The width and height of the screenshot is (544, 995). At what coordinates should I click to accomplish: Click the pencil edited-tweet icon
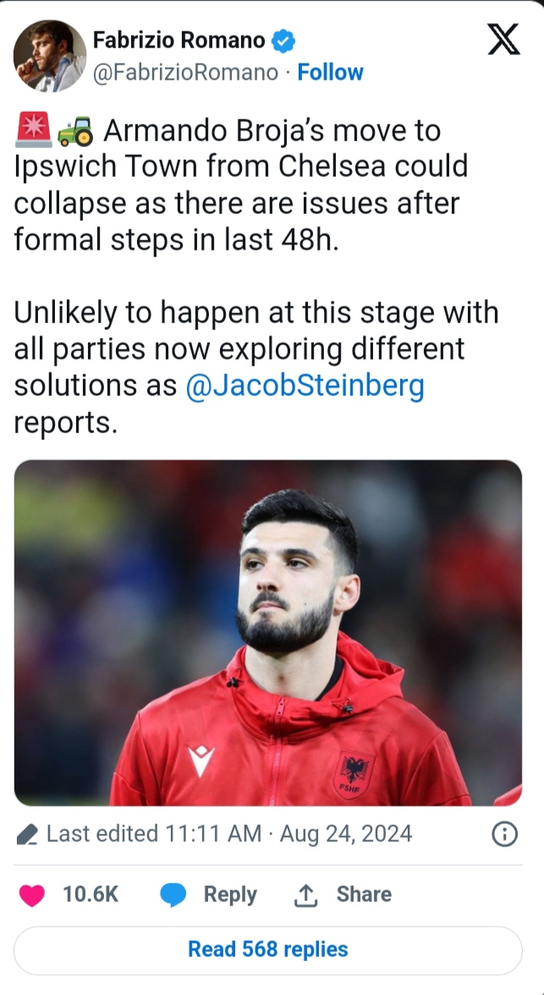[27, 835]
